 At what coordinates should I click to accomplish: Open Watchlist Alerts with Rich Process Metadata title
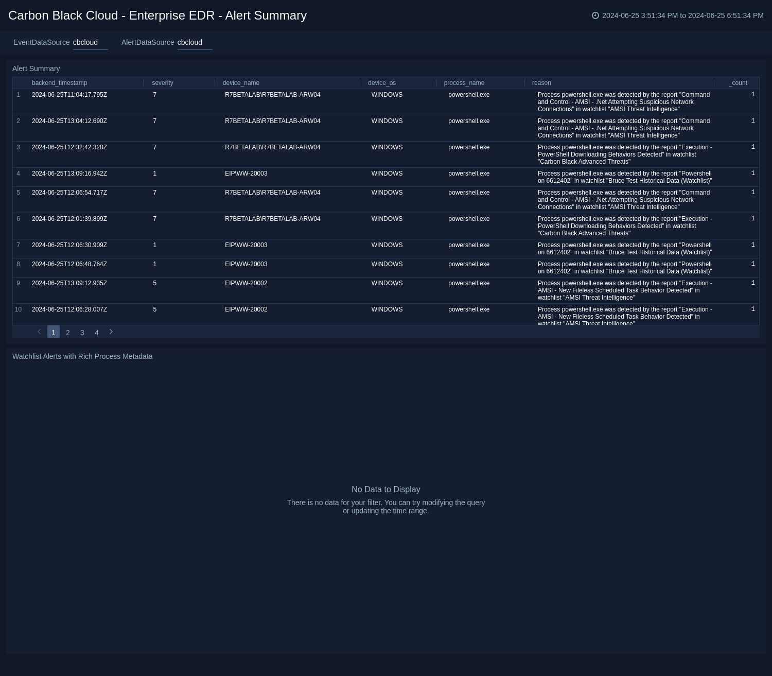(82, 356)
